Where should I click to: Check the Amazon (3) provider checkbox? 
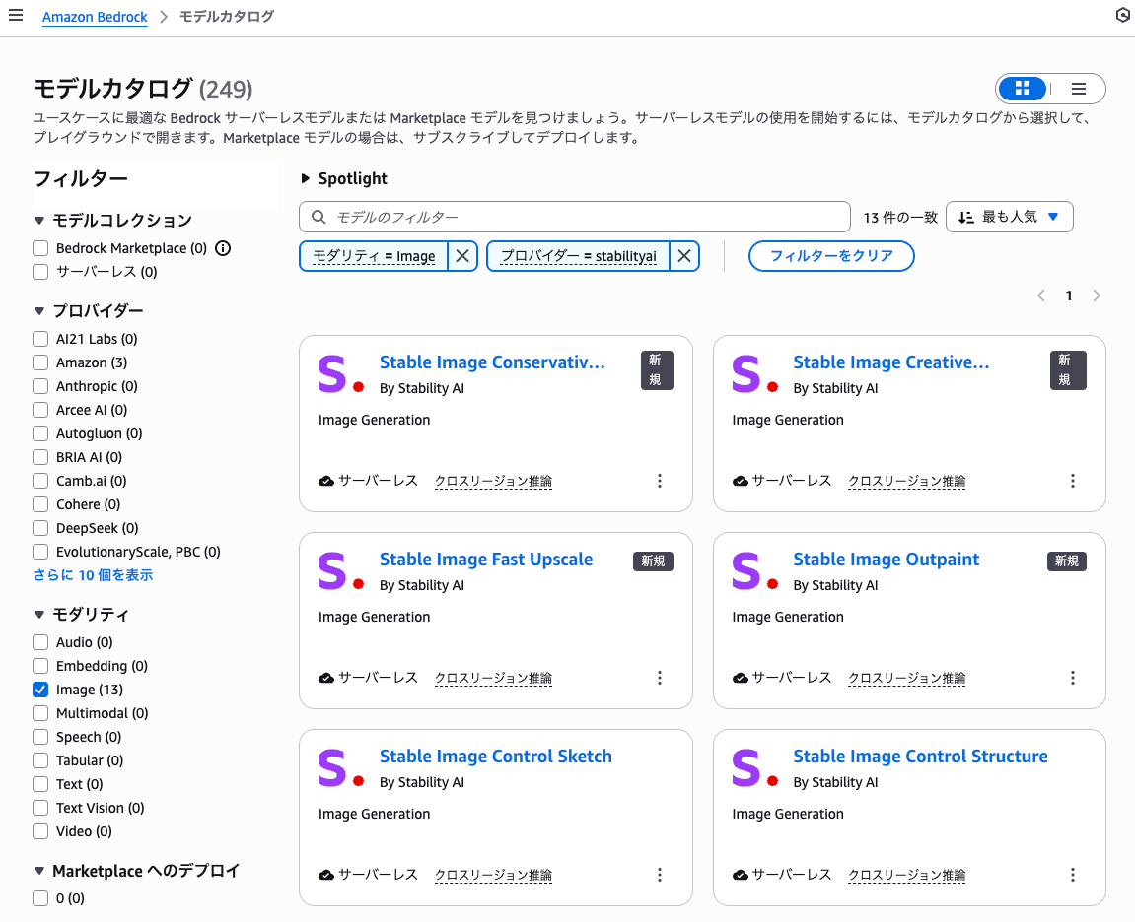(39, 362)
